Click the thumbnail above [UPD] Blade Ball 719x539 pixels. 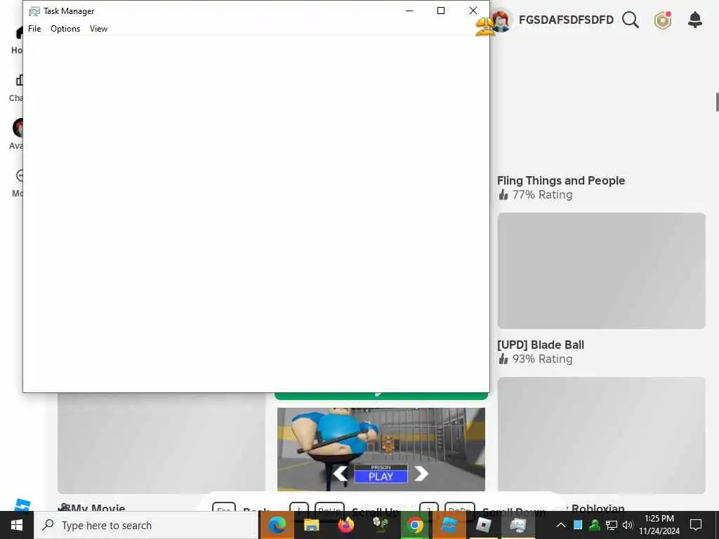click(x=601, y=270)
